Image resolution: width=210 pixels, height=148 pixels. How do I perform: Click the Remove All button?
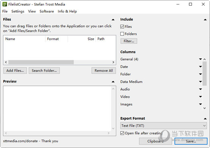104,70
